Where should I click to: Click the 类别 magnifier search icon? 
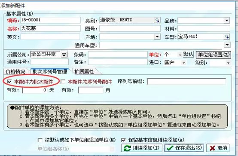click(x=157, y=20)
